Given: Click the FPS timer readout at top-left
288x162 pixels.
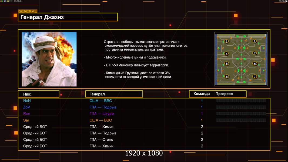Looking at the screenshot, I should point(11,1).
